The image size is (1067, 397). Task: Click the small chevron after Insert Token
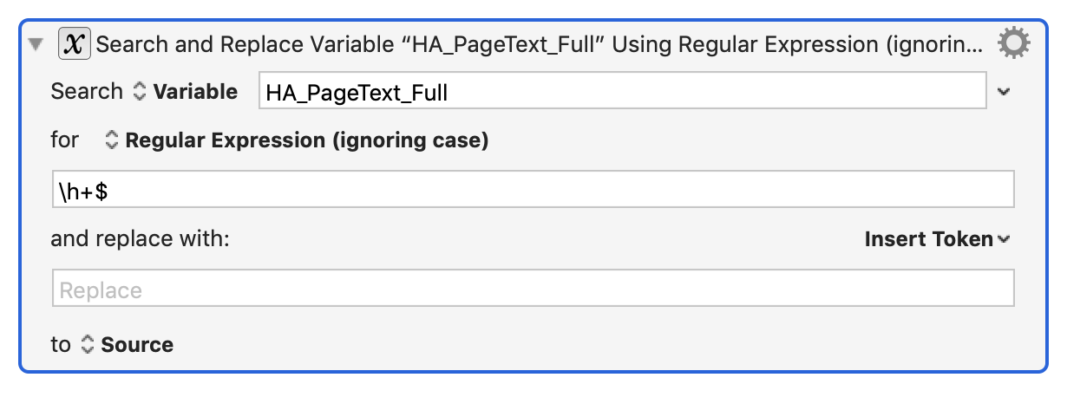pos(1004,240)
